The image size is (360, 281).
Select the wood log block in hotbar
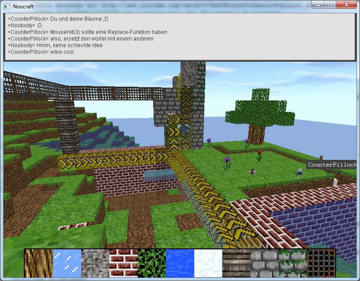click(x=39, y=263)
